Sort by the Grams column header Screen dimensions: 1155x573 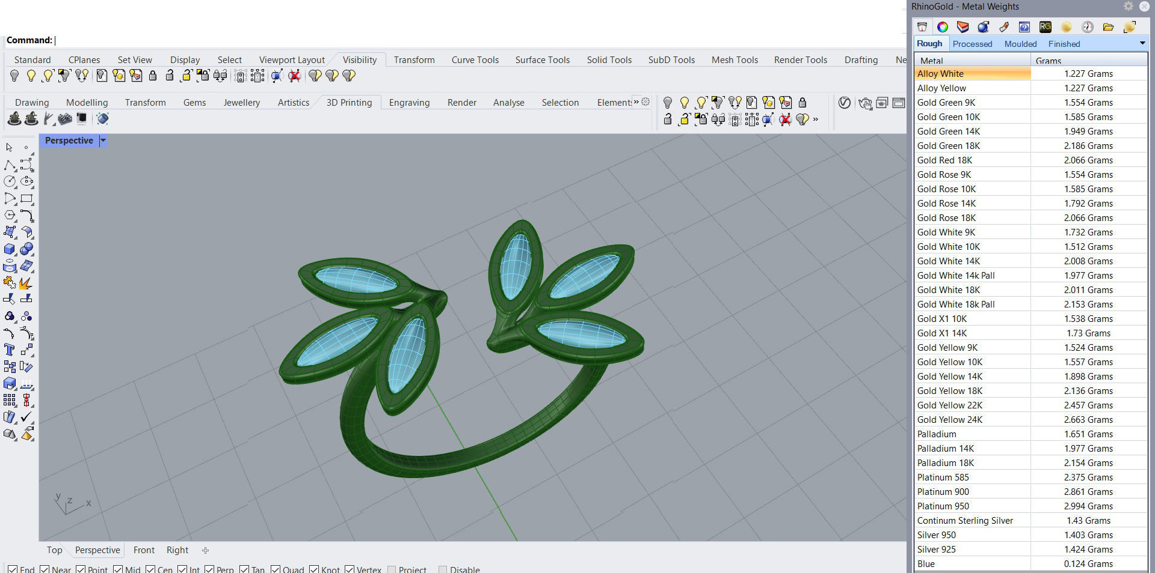pyautogui.click(x=1089, y=60)
